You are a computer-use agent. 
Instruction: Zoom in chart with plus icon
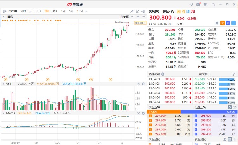coord(138,17)
